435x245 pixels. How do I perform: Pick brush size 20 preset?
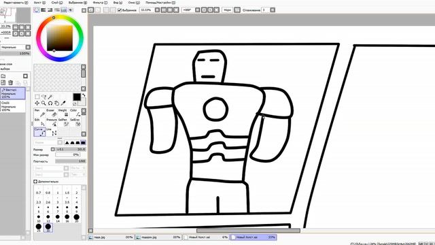[x=76, y=218]
